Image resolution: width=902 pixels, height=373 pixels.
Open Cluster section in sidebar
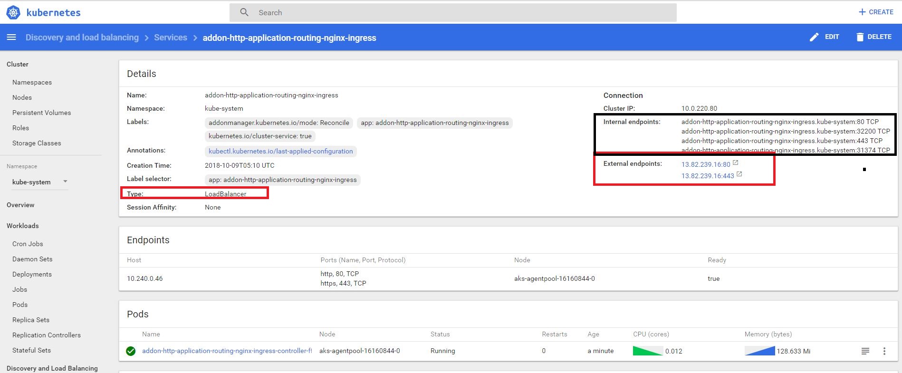[18, 64]
